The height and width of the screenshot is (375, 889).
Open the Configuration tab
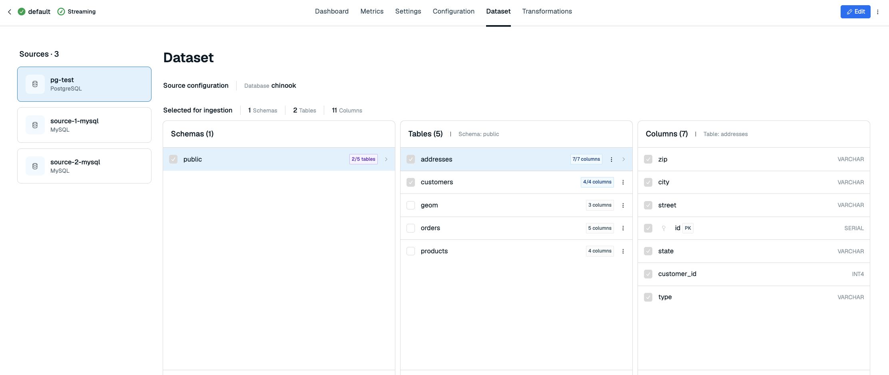click(454, 12)
